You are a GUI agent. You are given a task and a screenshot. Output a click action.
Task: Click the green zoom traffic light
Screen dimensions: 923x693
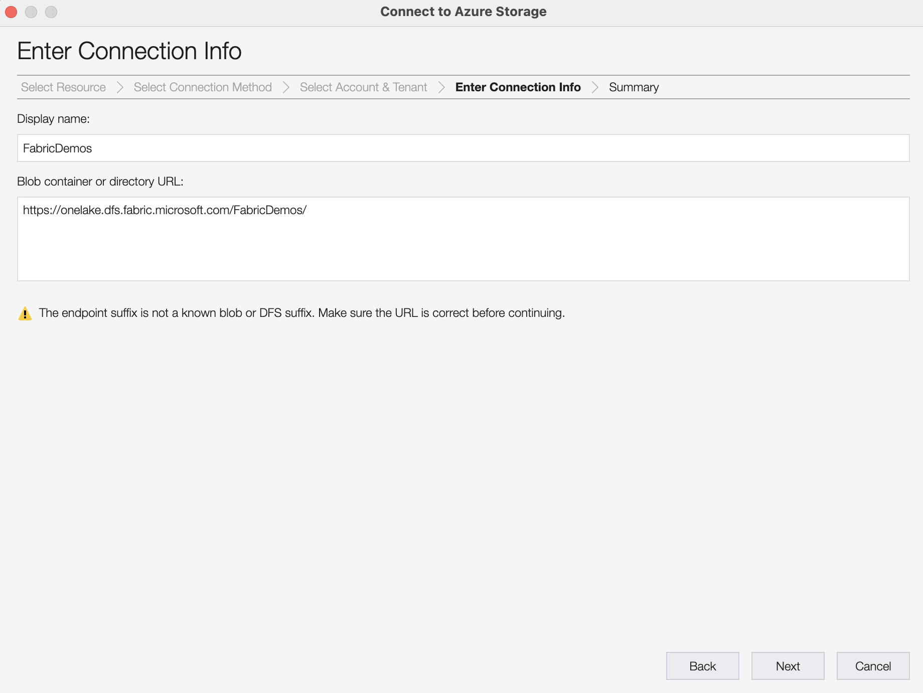(x=51, y=12)
